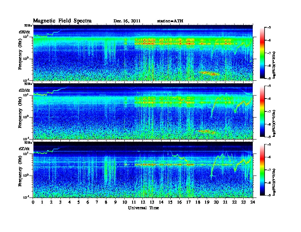
Task: Click hour tick label "13" on time axis
Action: 152,202
